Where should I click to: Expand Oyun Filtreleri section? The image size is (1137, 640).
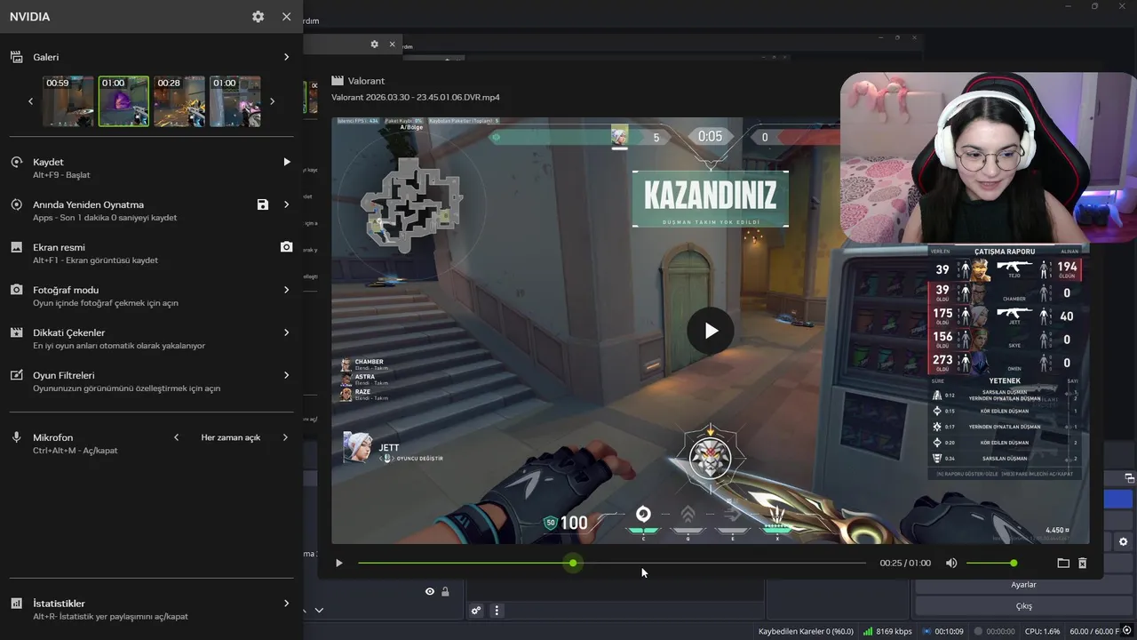(x=286, y=375)
